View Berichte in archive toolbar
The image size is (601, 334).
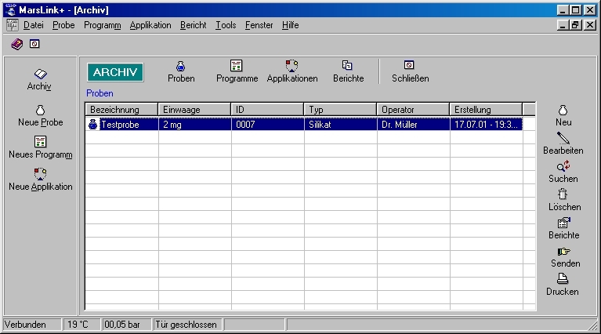[348, 67]
